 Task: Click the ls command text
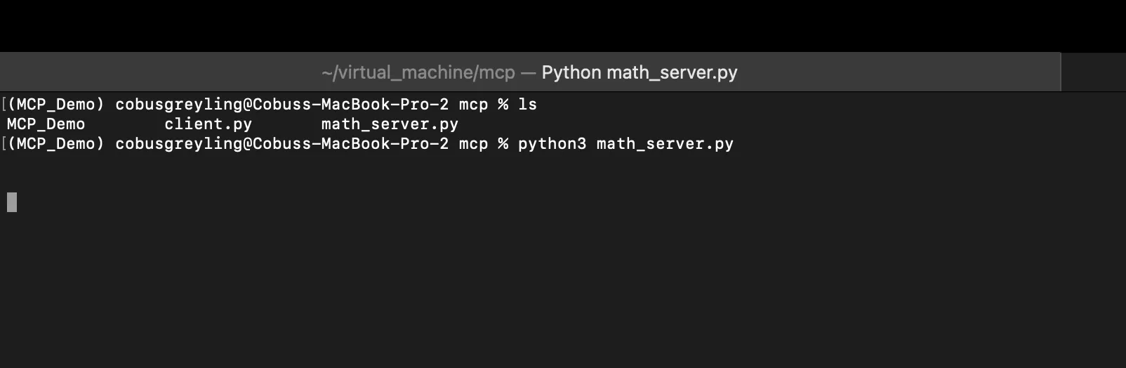pos(527,105)
